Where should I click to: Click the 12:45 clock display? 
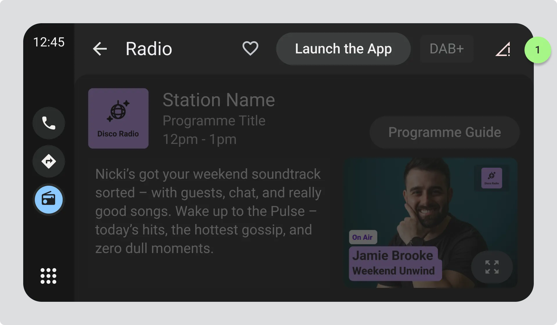[x=49, y=42]
